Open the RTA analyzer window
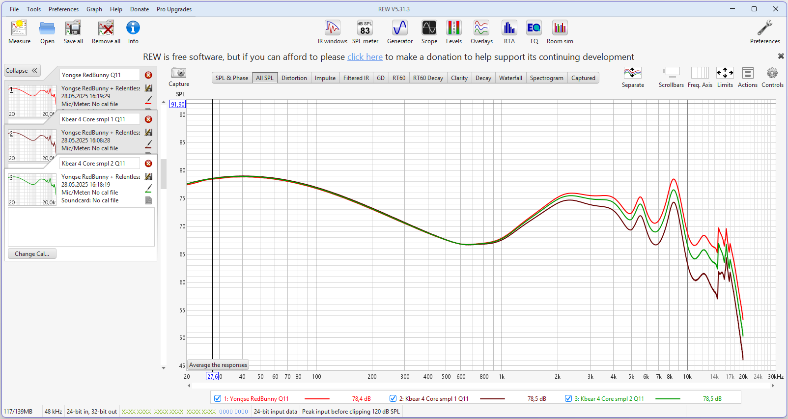This screenshot has height=419, width=788. pos(509,32)
